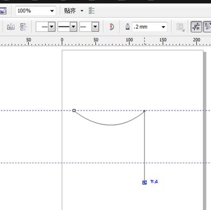Open the line style dropdown
211x210 pixels.
74,27
